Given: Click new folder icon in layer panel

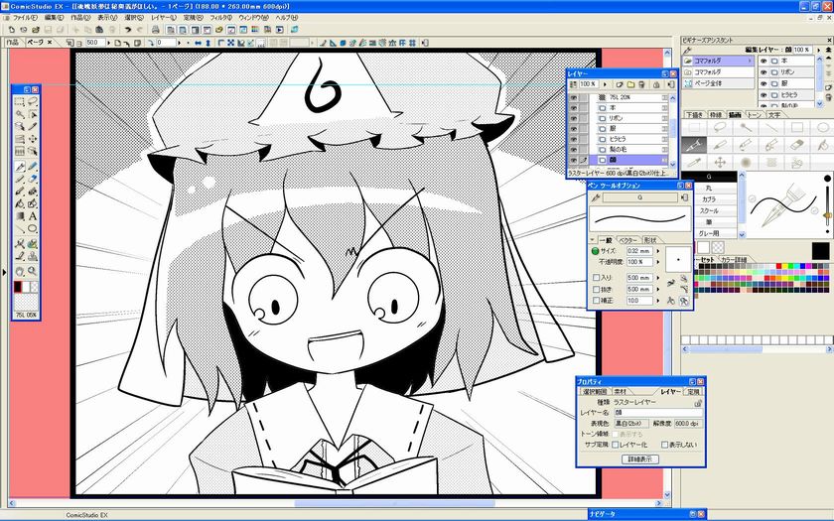Looking at the screenshot, I should tap(630, 84).
